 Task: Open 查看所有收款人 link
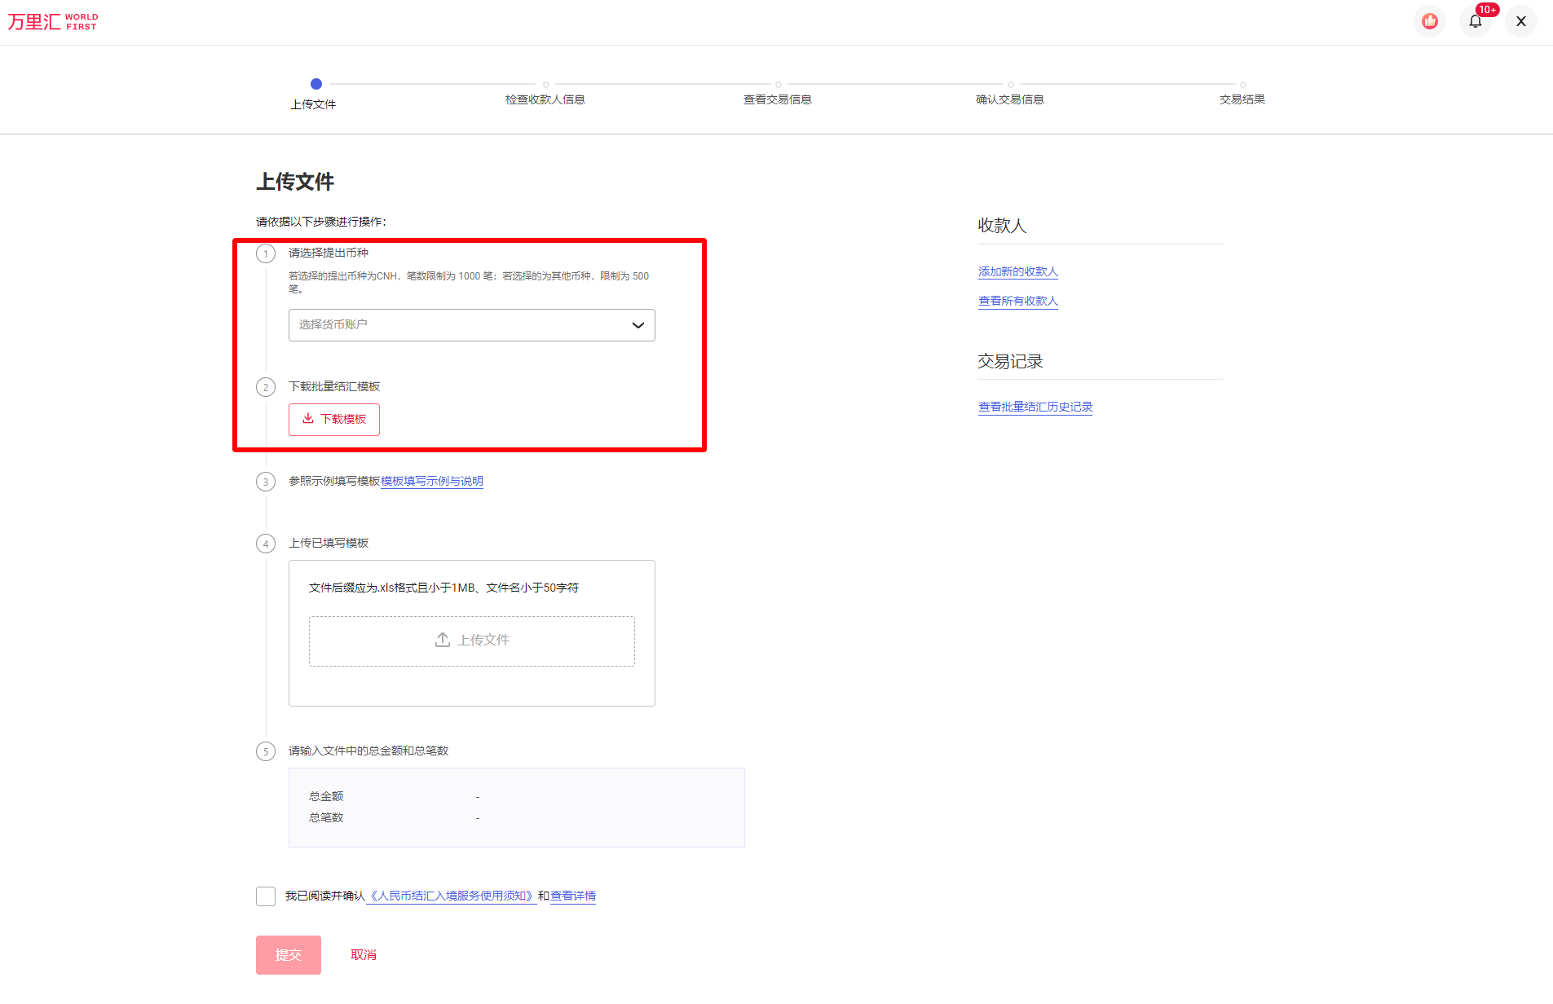[1017, 301]
